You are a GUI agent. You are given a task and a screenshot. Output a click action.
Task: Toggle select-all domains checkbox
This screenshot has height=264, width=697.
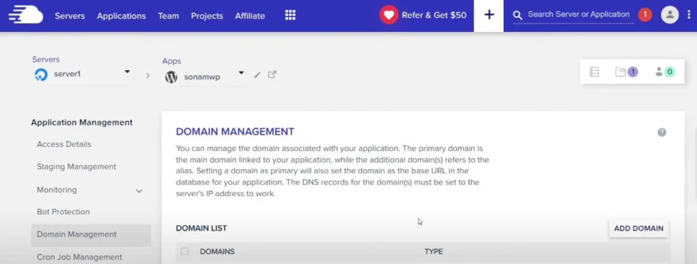(184, 252)
